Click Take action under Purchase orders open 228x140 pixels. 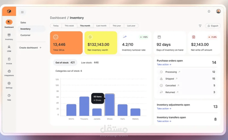click(164, 64)
